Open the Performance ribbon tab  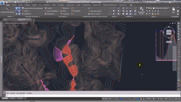tap(123, 5)
